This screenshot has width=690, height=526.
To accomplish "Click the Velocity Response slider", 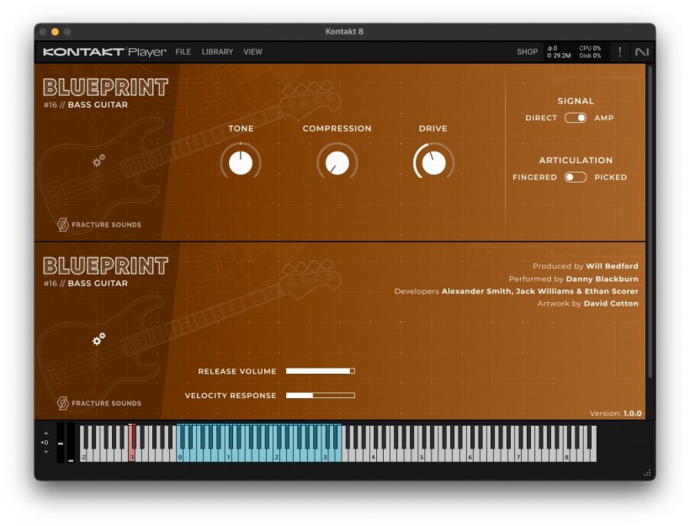I will coord(321,396).
